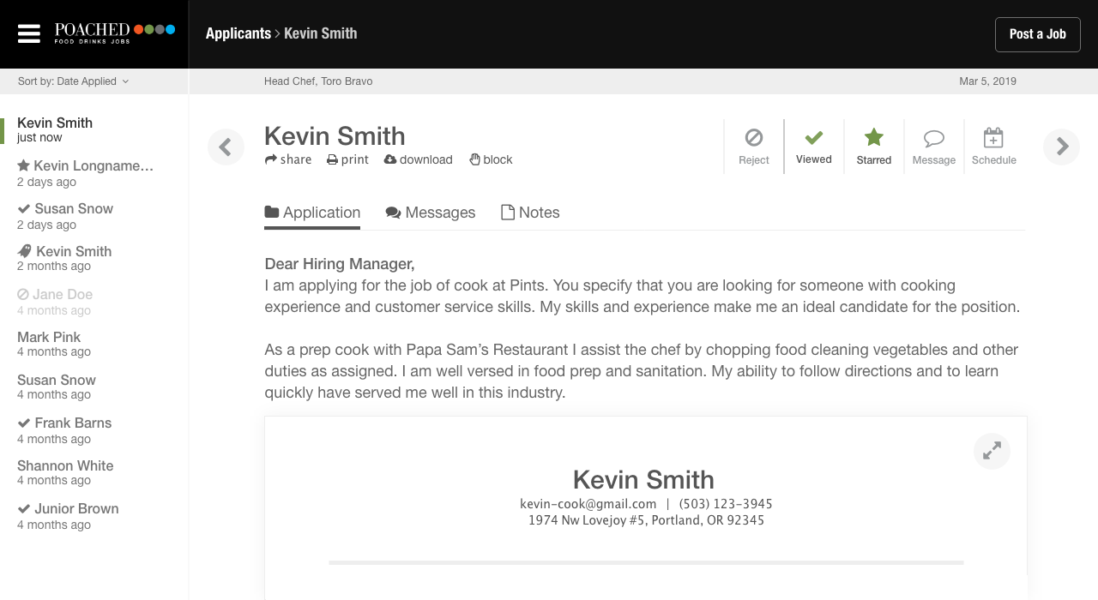Switch to the Messages tab
The height and width of the screenshot is (600, 1098).
(431, 213)
